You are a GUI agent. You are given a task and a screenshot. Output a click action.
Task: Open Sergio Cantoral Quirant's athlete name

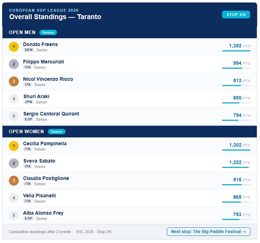tap(51, 114)
